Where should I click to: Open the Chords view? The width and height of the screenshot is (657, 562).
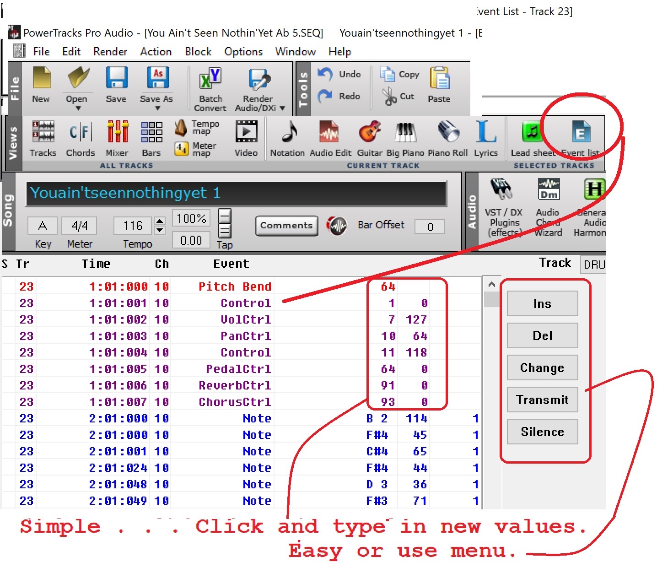pos(81,138)
